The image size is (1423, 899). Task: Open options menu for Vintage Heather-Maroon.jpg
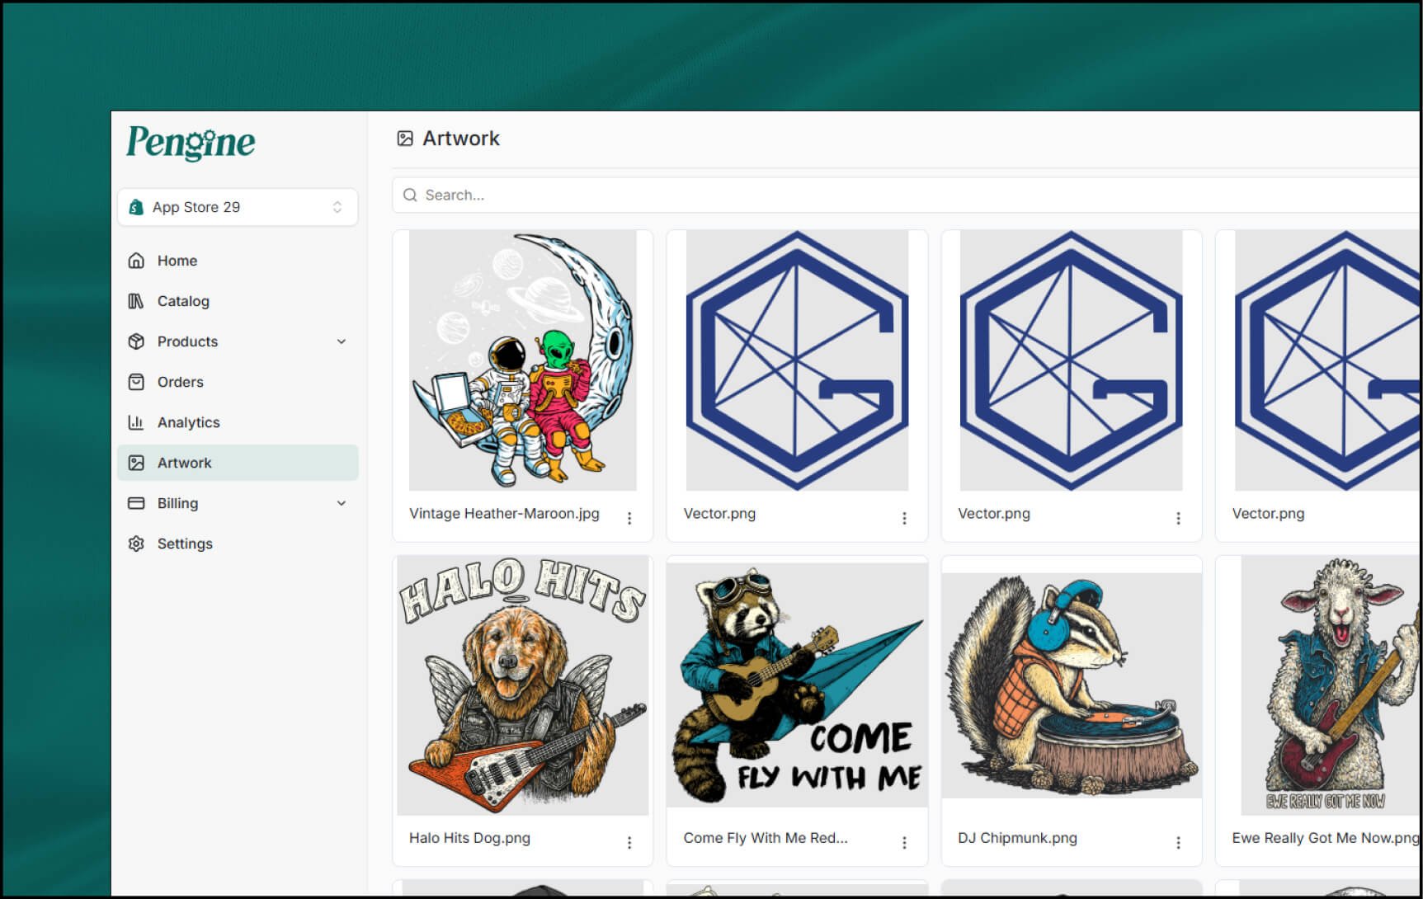[629, 518]
